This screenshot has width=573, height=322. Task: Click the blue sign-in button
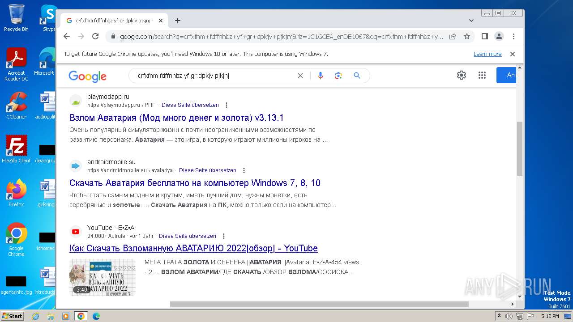506,75
